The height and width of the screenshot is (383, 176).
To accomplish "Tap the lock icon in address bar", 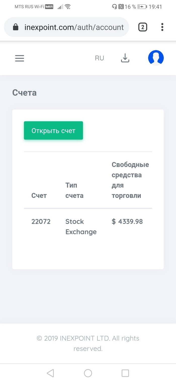I will (x=16, y=27).
